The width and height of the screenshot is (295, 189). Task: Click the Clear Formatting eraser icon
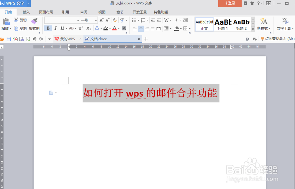(x=115, y=20)
